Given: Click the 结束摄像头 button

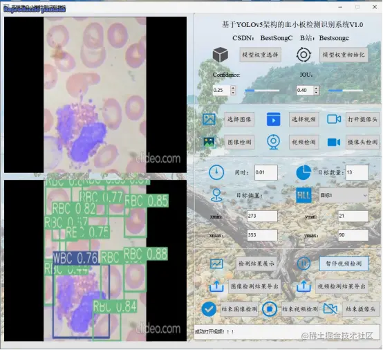Looking at the screenshot, I should (x=360, y=309).
